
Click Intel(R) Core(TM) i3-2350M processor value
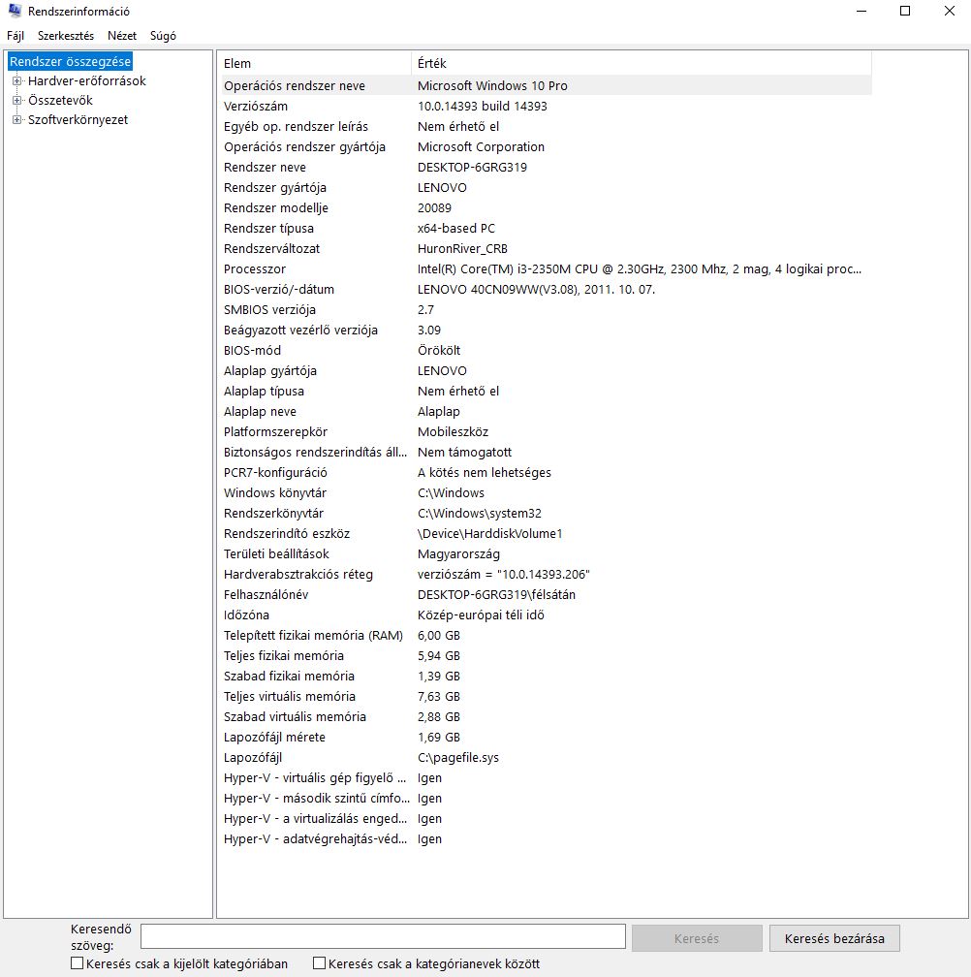[639, 268]
